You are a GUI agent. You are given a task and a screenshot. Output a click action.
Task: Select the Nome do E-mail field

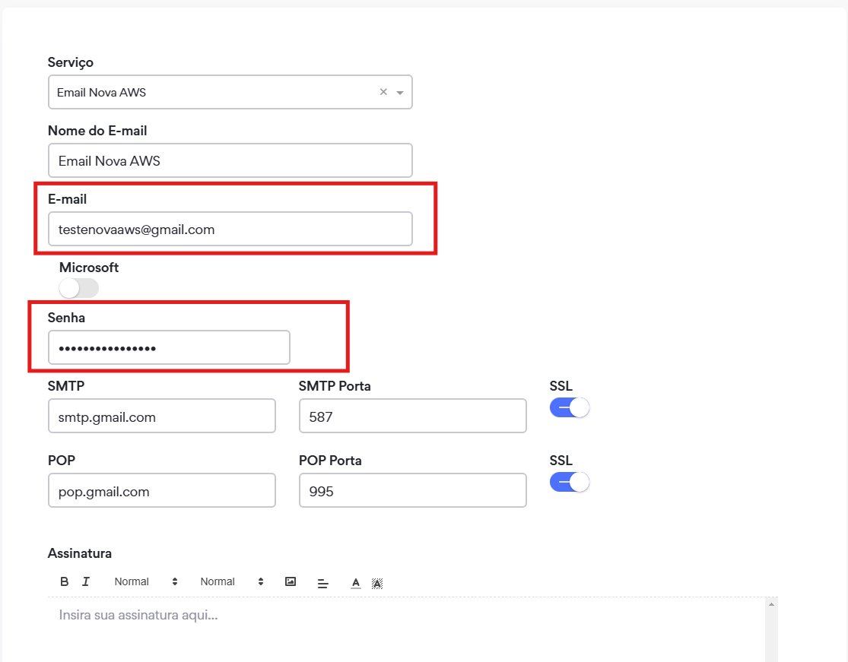click(x=230, y=160)
